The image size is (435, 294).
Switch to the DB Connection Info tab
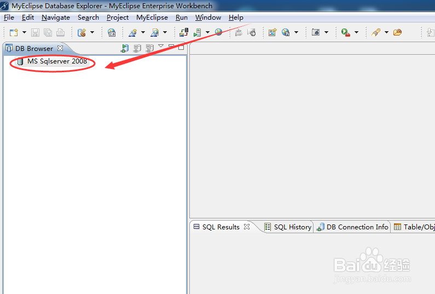coord(352,227)
